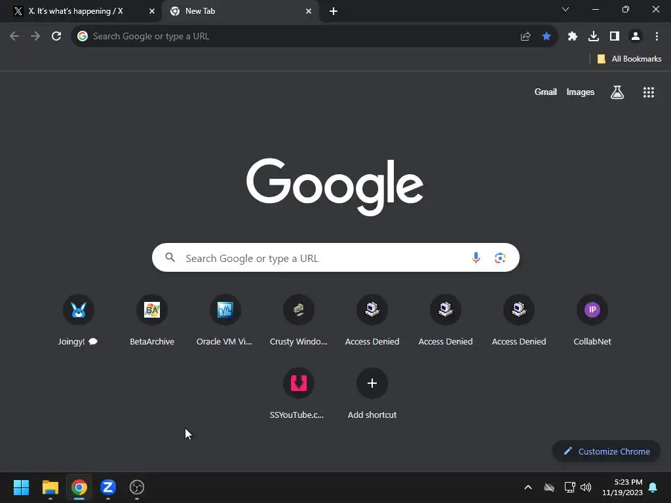Screen dimensions: 671x503
Task: Switch to the X. It's what's happening tab
Action: (76, 11)
